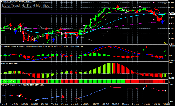Click the yellow 10:23 candle countdown timer
Viewport: 175px width, 106px height.
point(165,43)
